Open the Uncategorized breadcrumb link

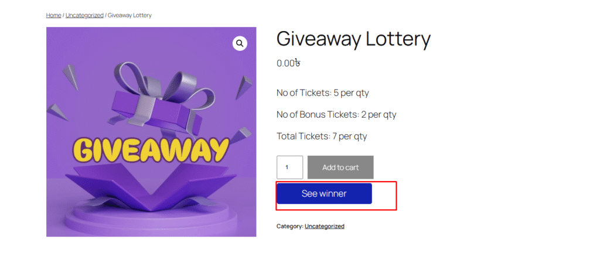click(x=84, y=15)
